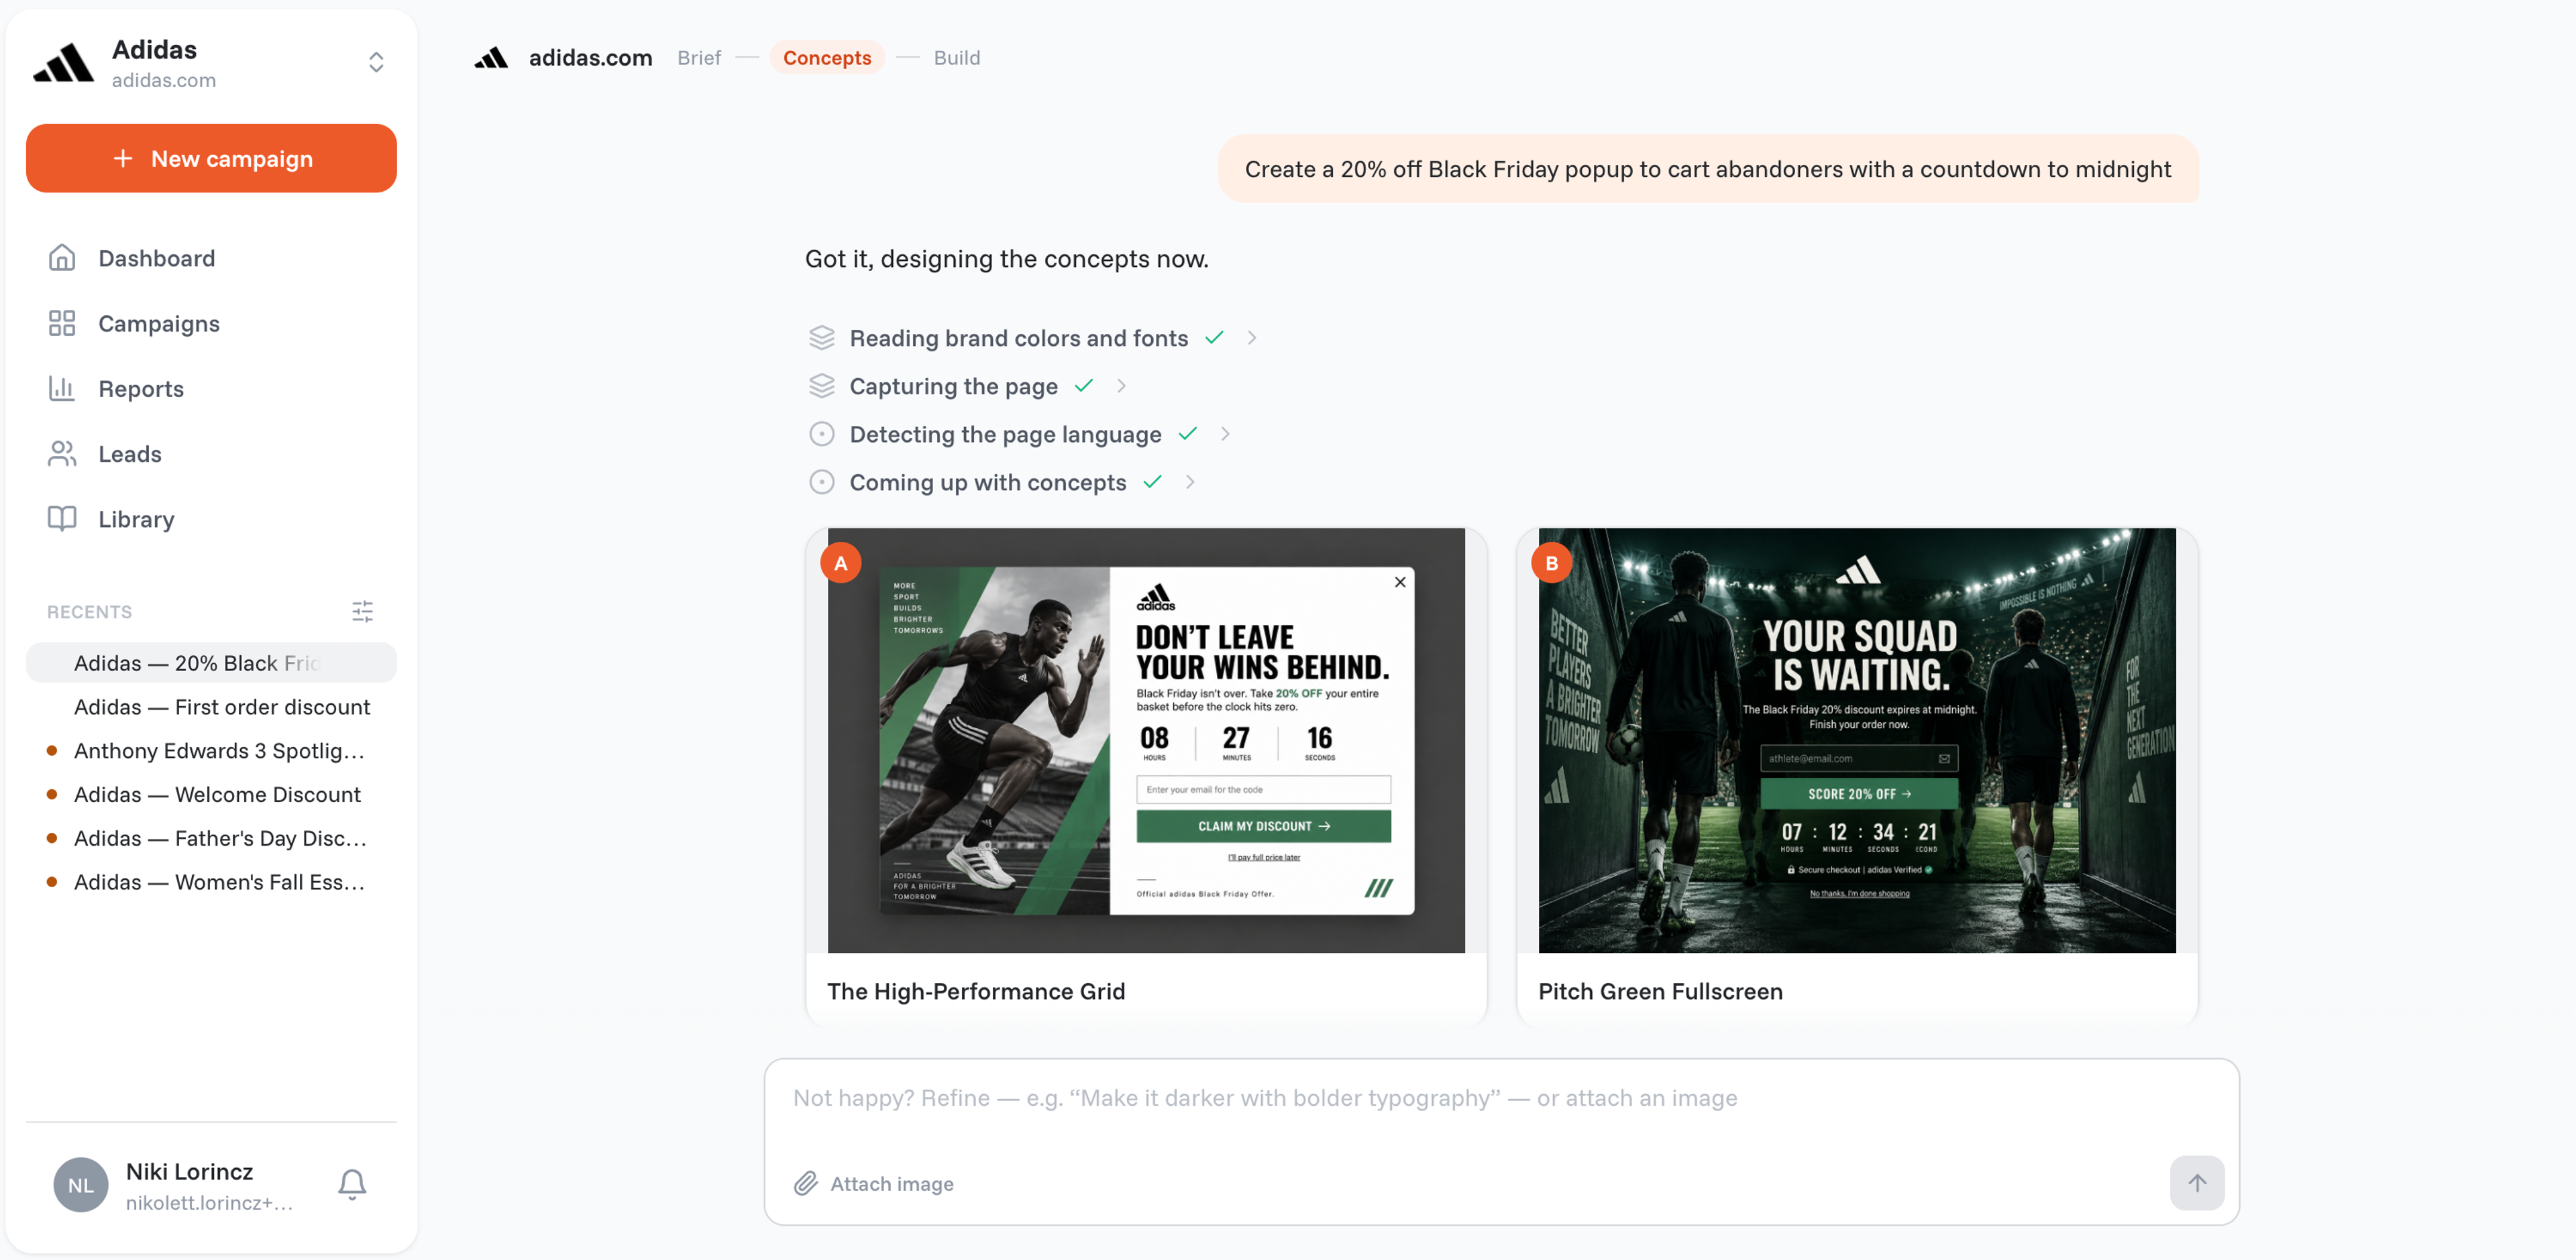Open recent Adidas — Welcome Discount

point(211,795)
